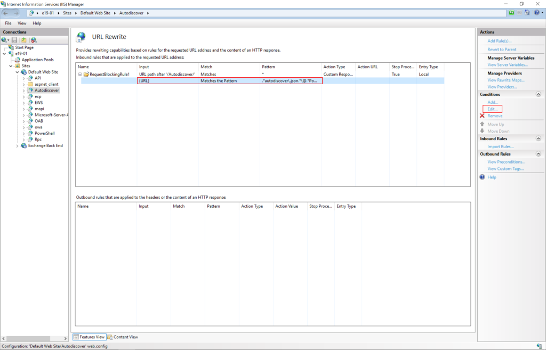Viewport: 546px width, 350px height.
Task: Click the Home icon in top-right toolbar
Action: click(527, 13)
